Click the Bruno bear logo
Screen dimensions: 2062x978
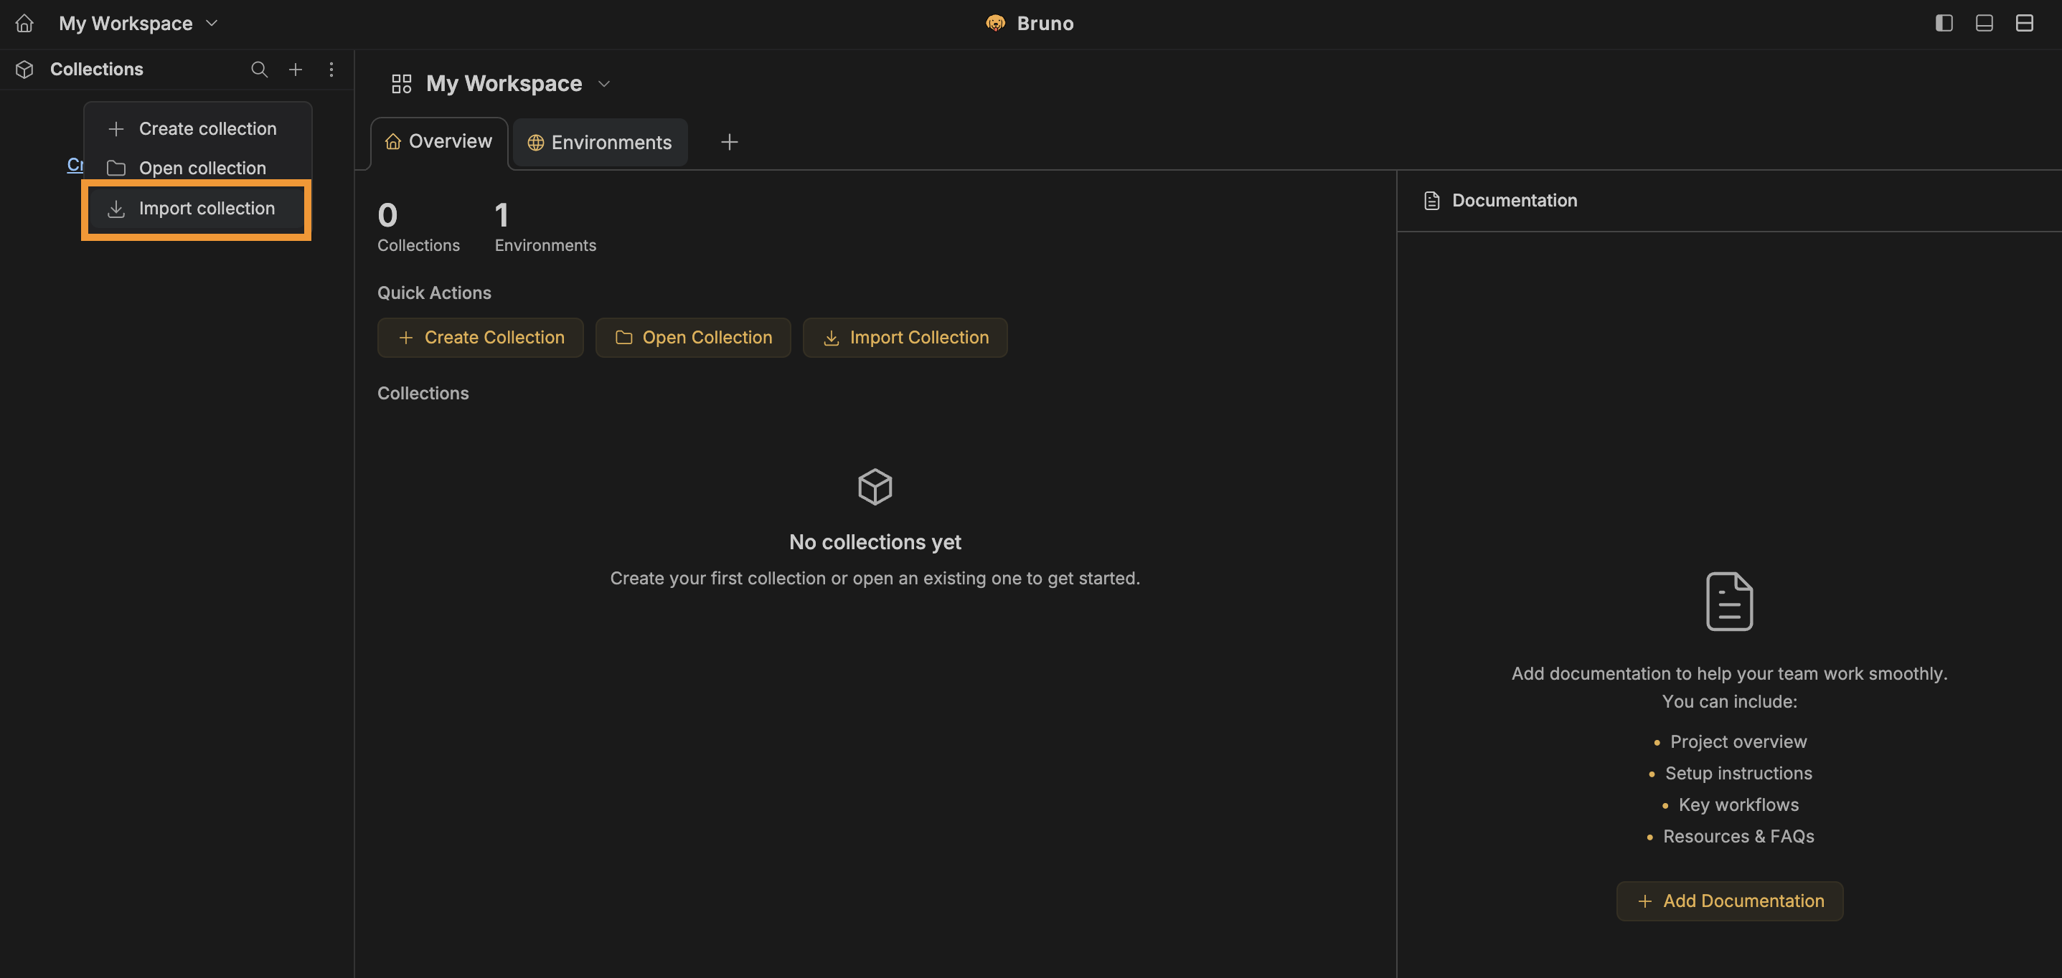(995, 23)
